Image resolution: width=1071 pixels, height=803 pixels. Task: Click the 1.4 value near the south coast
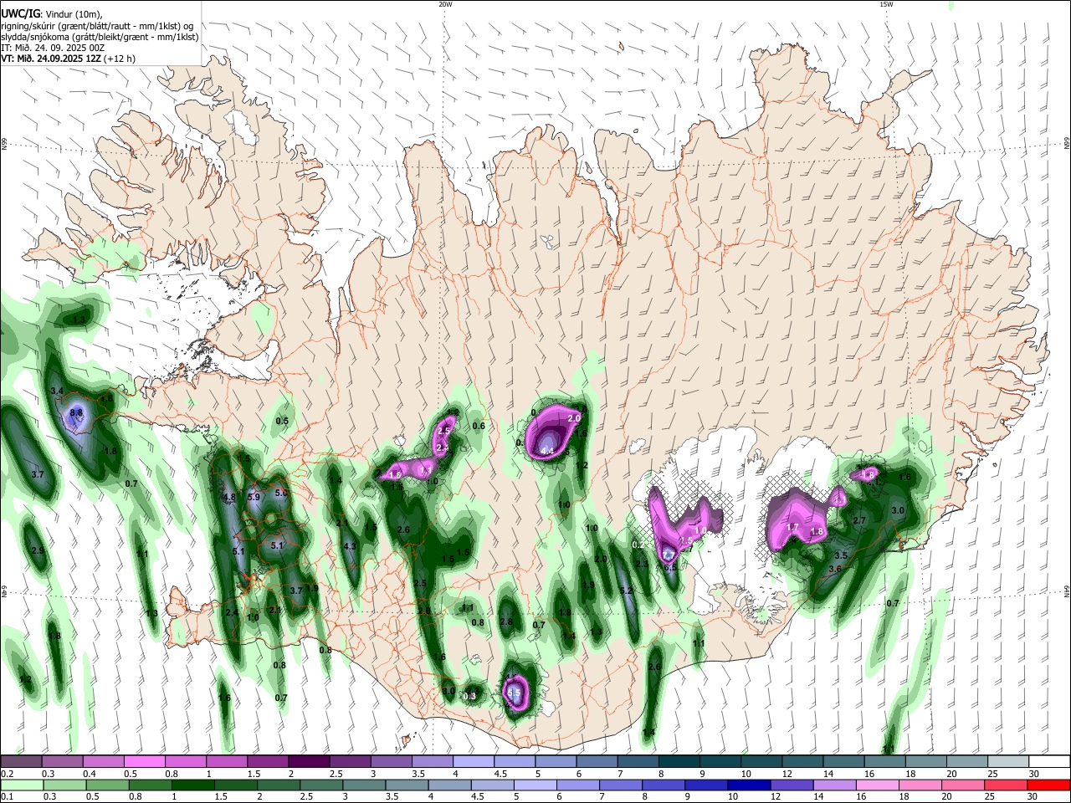click(x=648, y=733)
